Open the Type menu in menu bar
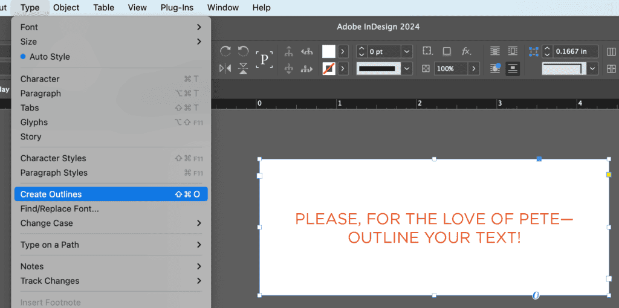This screenshot has width=619, height=308. point(30,7)
